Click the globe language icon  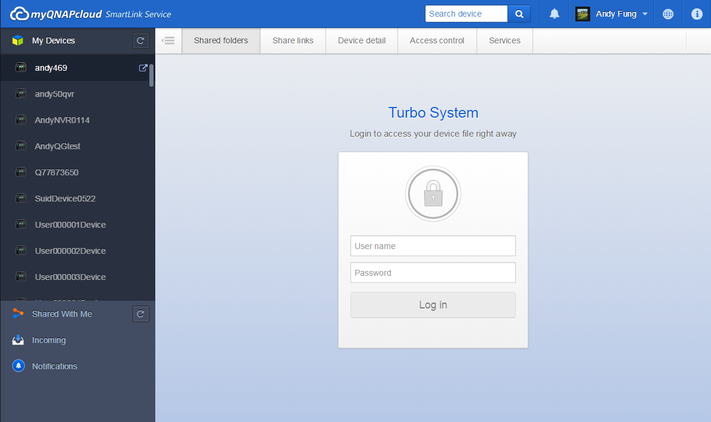tap(668, 14)
